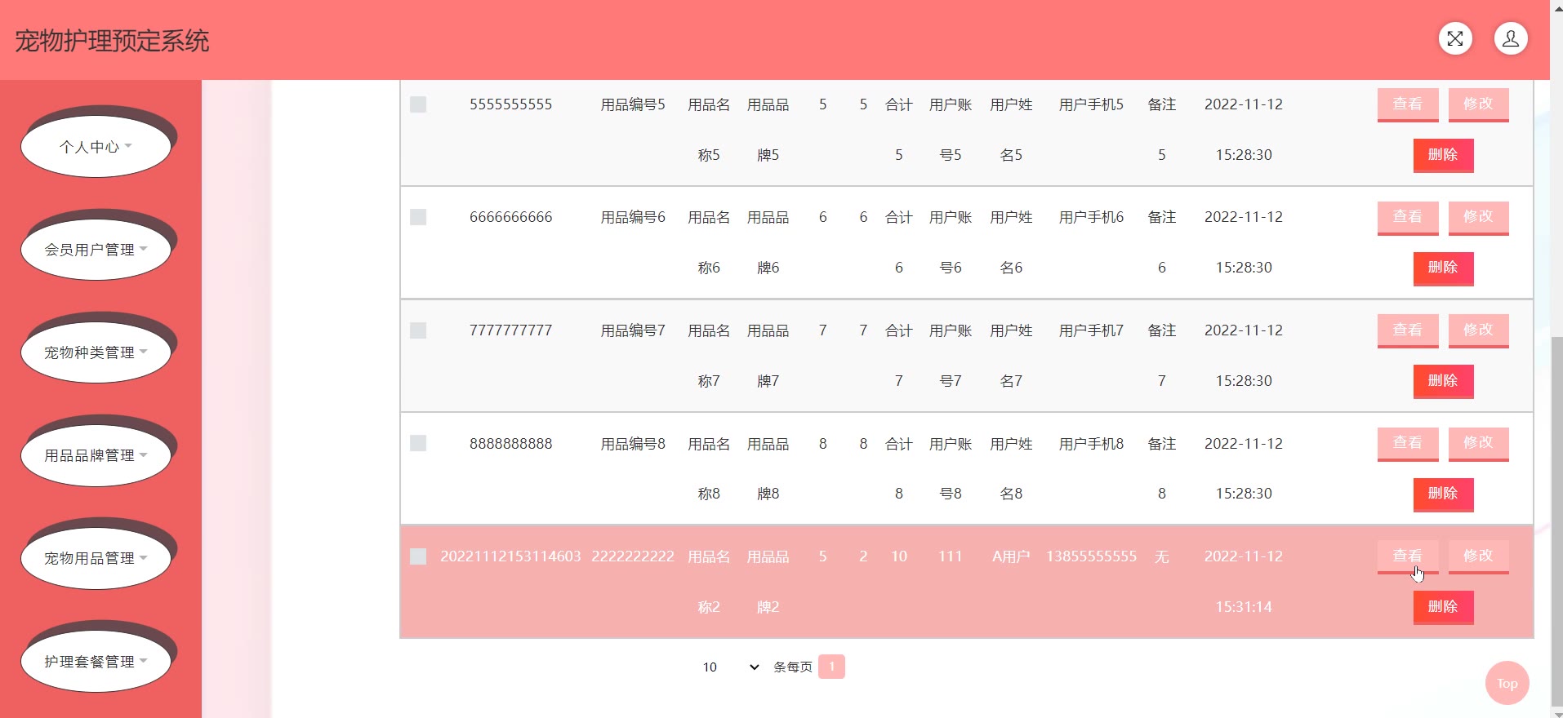Open the rows-per-page dropdown showing 10
This screenshot has height=718, width=1563.
731,667
